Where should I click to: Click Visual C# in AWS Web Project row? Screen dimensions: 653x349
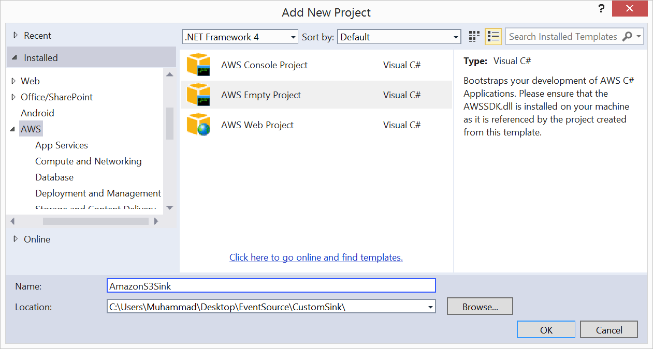402,125
